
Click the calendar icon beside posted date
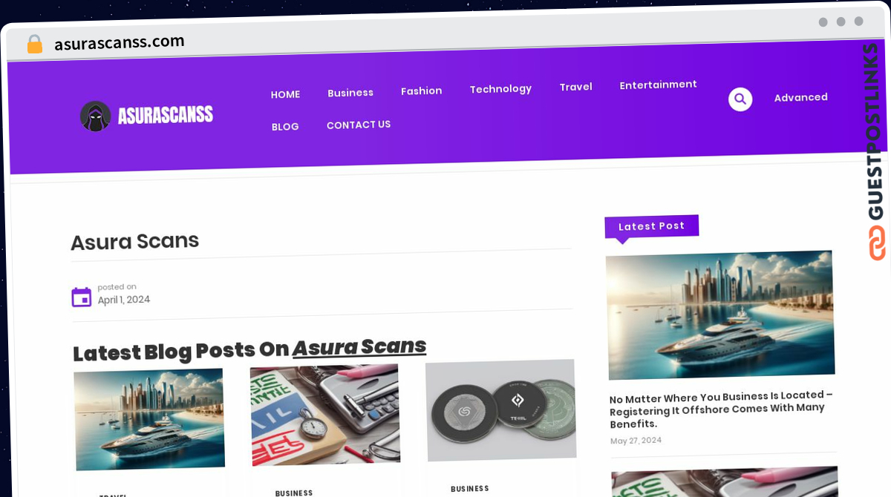(x=82, y=297)
